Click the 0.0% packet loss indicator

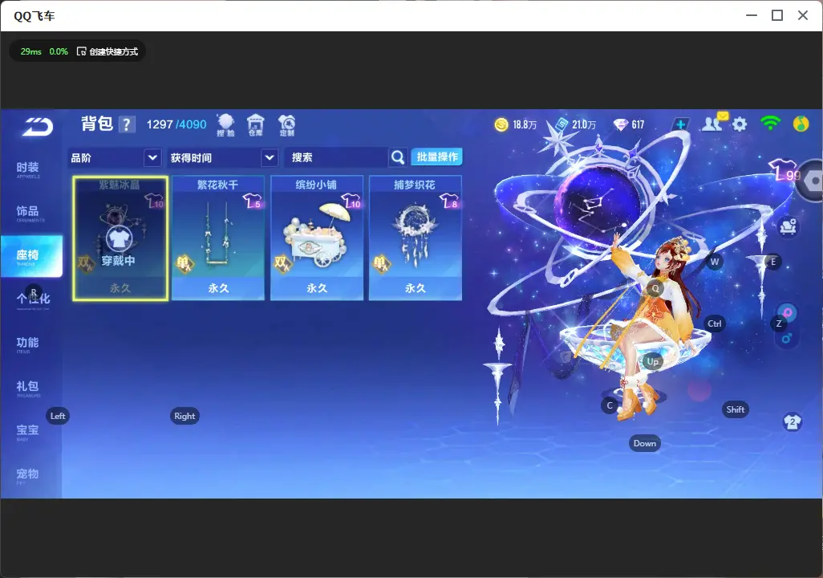pyautogui.click(x=59, y=51)
